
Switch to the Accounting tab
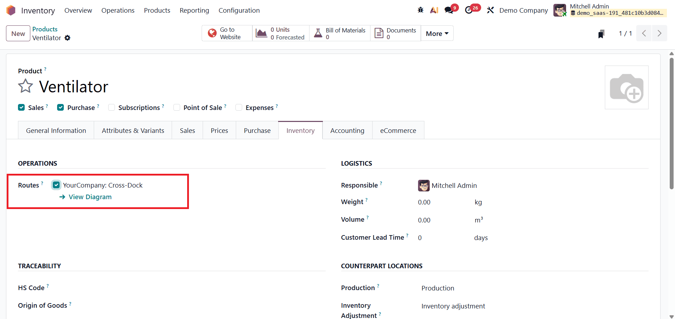click(347, 130)
